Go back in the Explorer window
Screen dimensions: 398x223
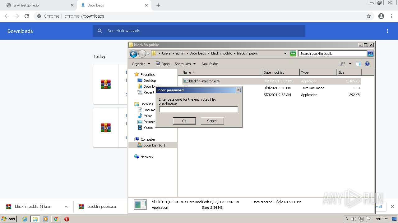133,54
